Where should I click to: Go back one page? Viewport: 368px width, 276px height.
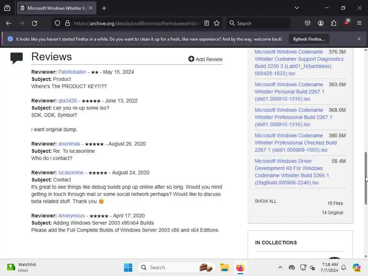9,23
